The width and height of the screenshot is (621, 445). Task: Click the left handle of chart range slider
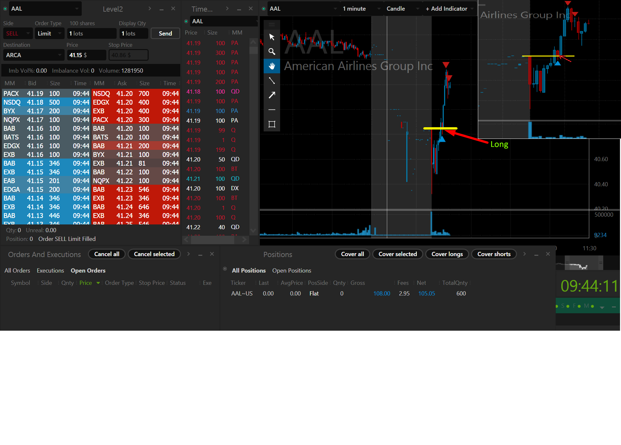coord(567,263)
